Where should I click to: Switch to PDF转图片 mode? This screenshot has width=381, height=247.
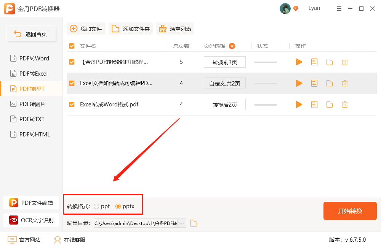click(31, 104)
